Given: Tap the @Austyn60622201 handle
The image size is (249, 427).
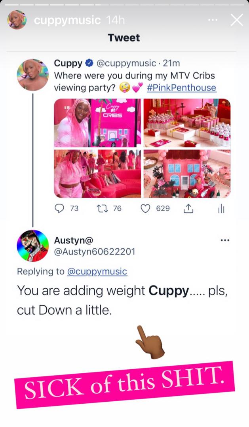Looking at the screenshot, I should [x=95, y=251].
